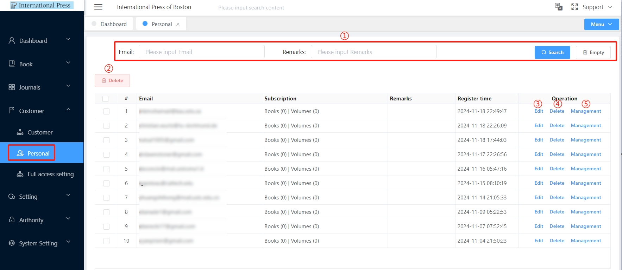622x270 pixels.
Task: Click the red bulk Delete button
Action: click(112, 80)
